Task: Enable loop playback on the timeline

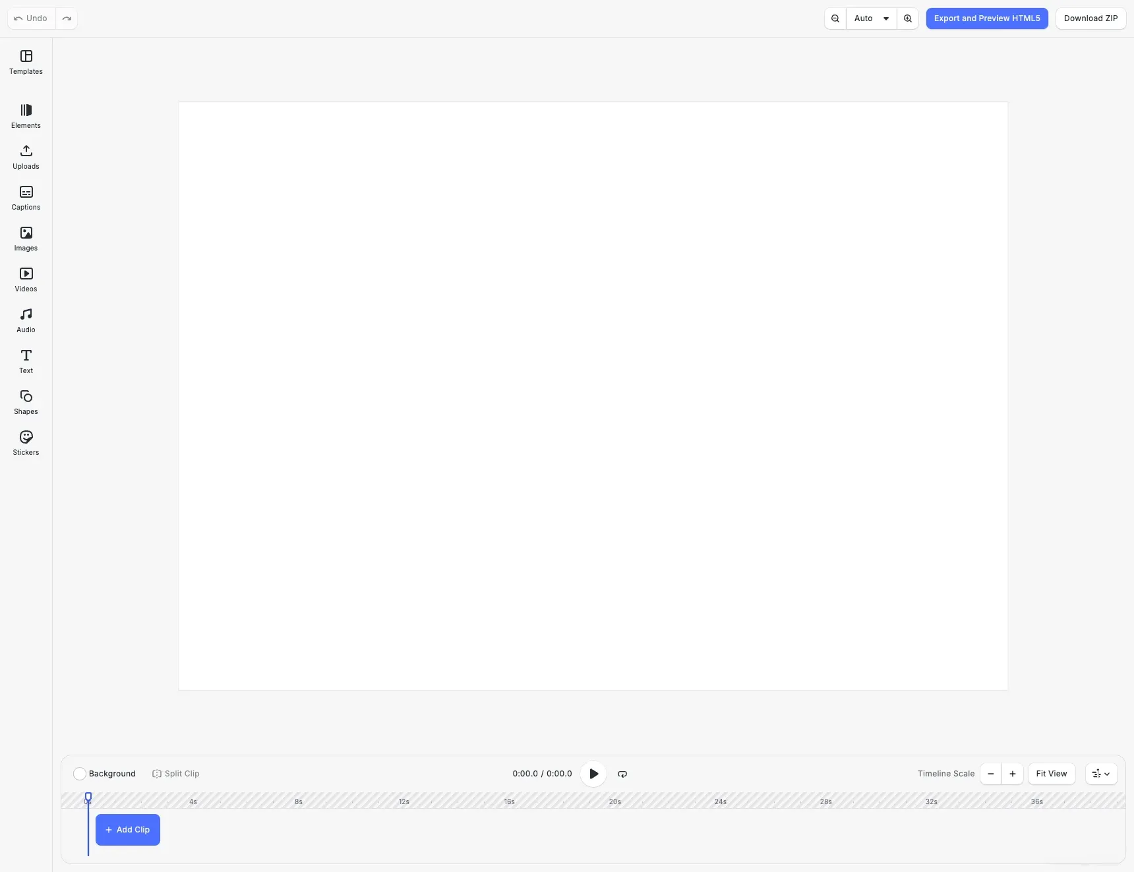Action: click(x=622, y=774)
